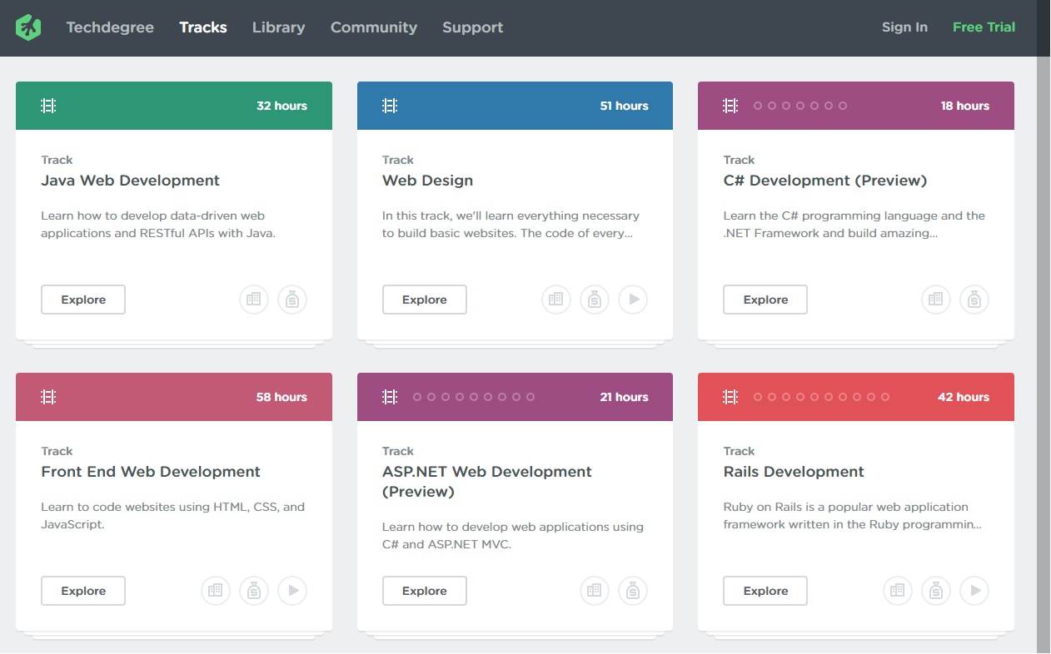Screen dimensions: 1051x654
Task: Click the ASP.NET Web Development (Preview) title
Action: point(487,482)
